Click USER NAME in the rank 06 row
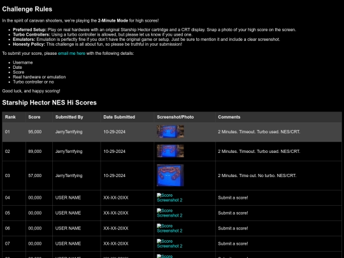Viewport: 344px width, 258px height. 68,229
